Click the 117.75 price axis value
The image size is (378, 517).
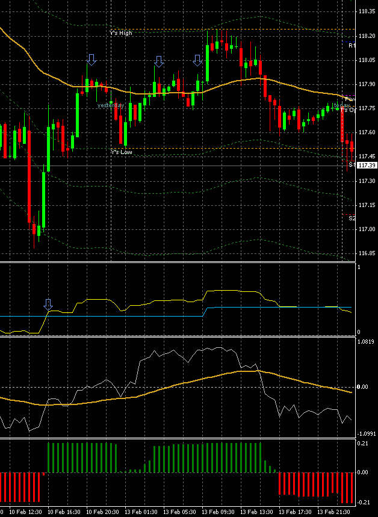[367, 108]
